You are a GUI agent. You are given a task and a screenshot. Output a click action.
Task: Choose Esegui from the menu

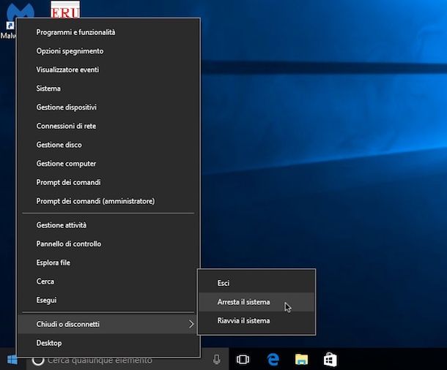click(x=108, y=301)
